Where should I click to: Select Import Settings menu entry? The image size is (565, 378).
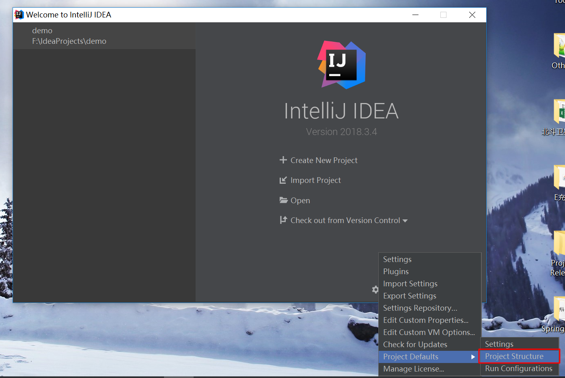click(430, 283)
